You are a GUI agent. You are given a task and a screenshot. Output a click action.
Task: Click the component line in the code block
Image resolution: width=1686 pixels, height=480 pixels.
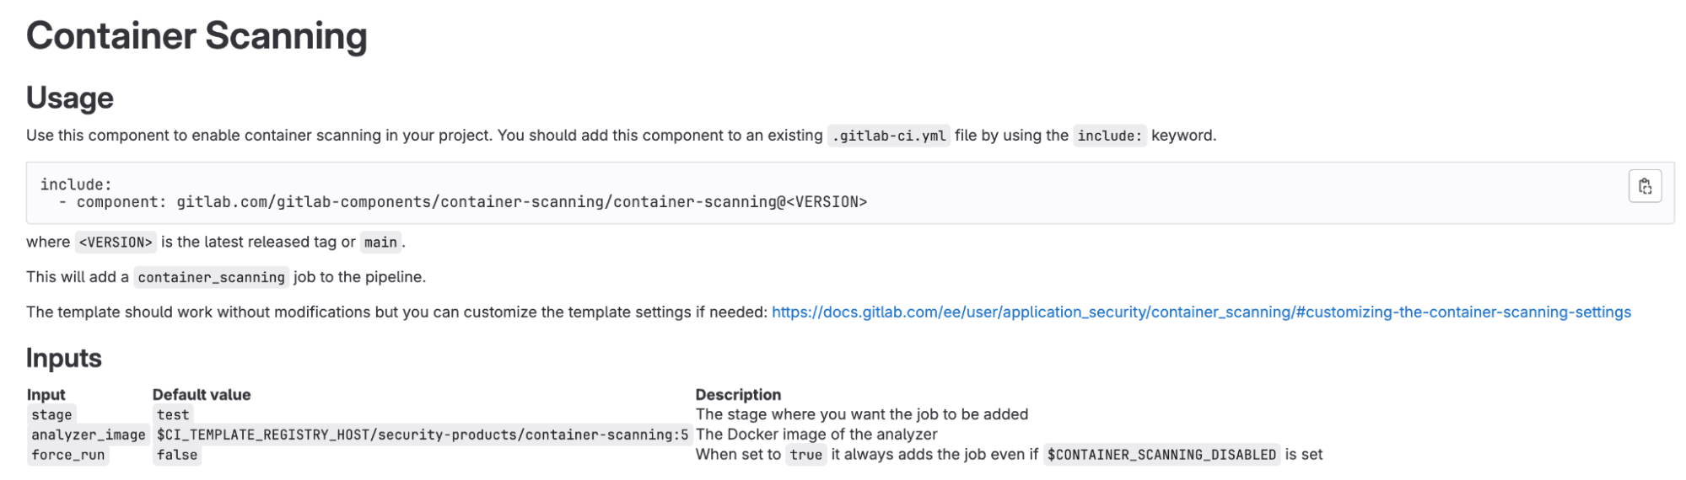point(463,202)
